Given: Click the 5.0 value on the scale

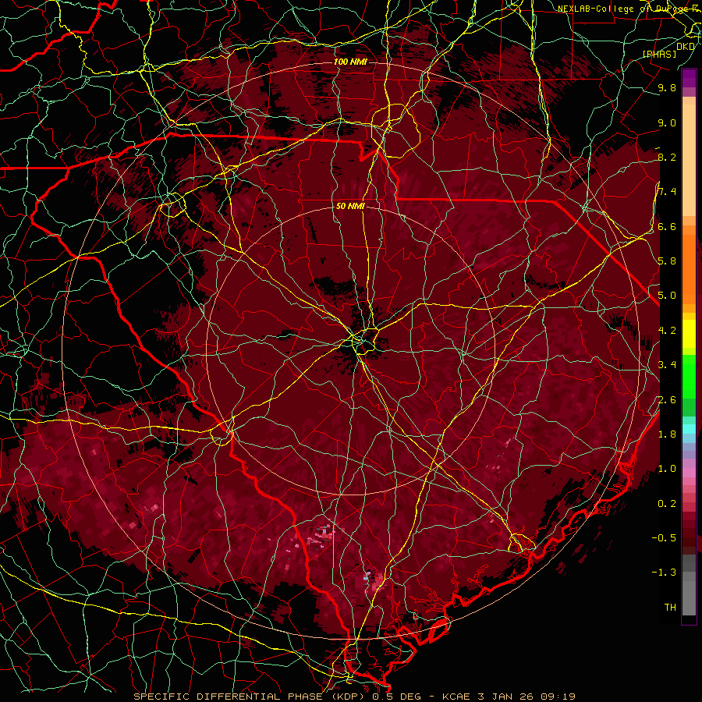Looking at the screenshot, I should tap(667, 296).
